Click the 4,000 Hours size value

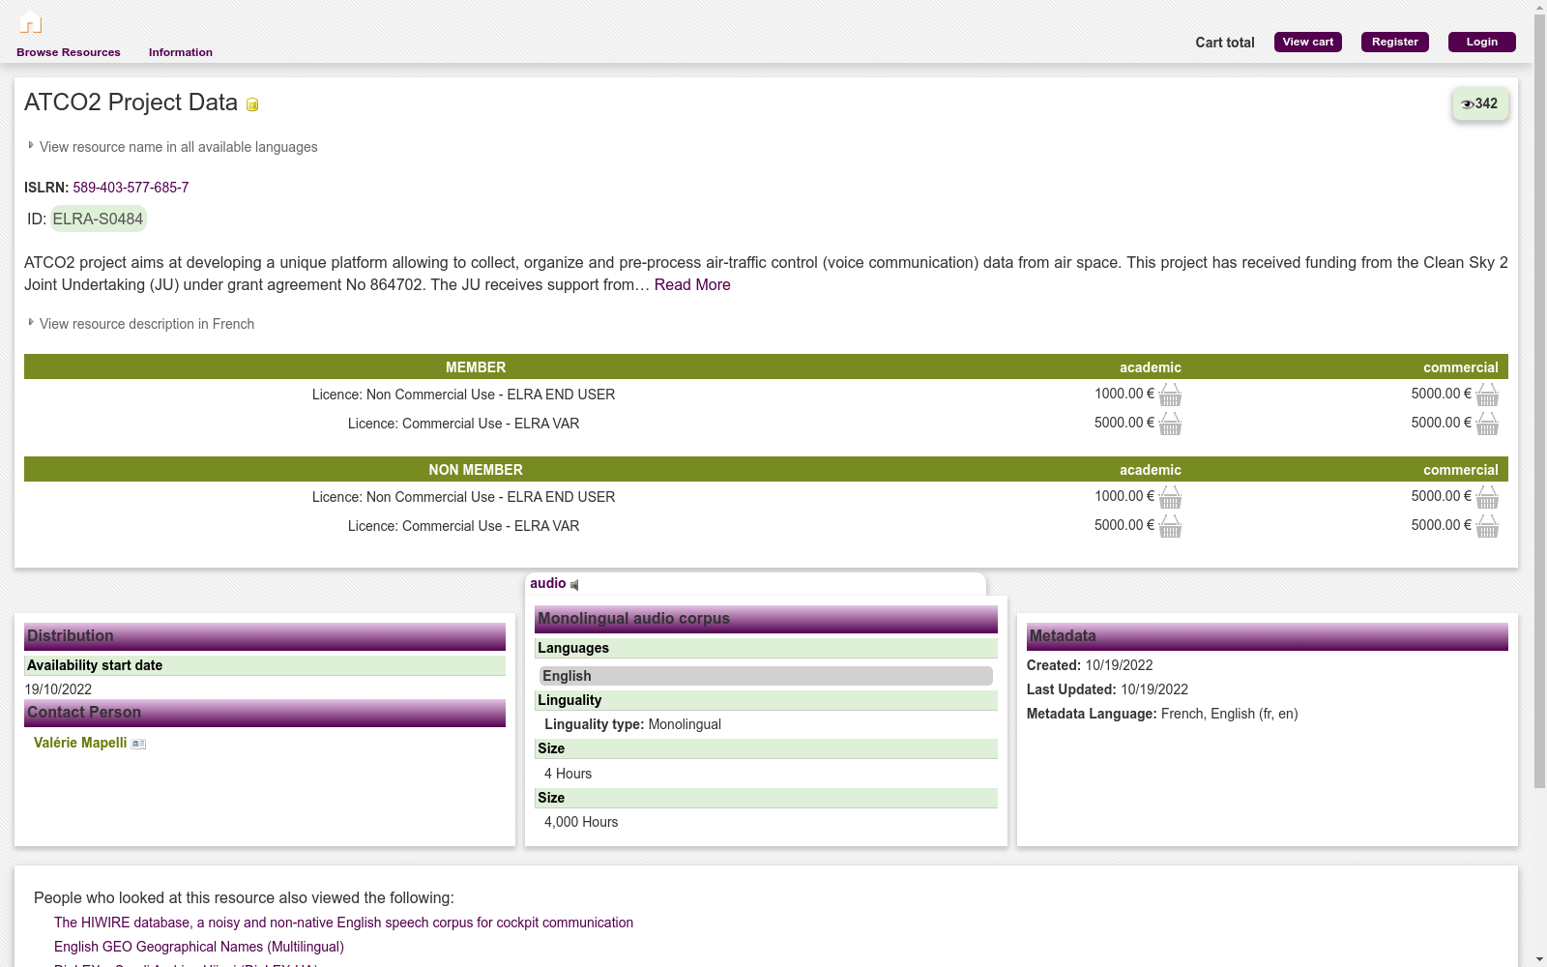pyautogui.click(x=581, y=822)
